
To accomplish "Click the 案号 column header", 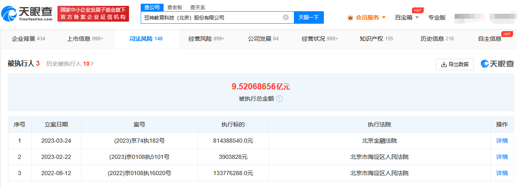I will point(139,124).
